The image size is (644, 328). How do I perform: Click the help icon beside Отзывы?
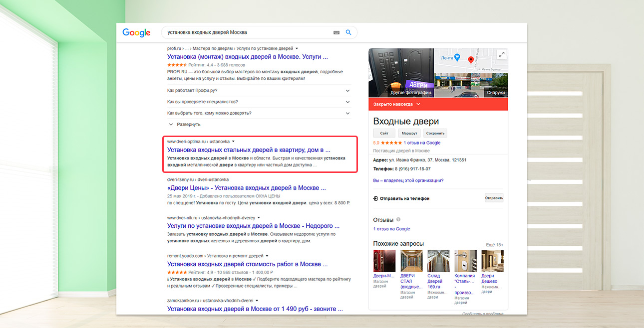398,220
